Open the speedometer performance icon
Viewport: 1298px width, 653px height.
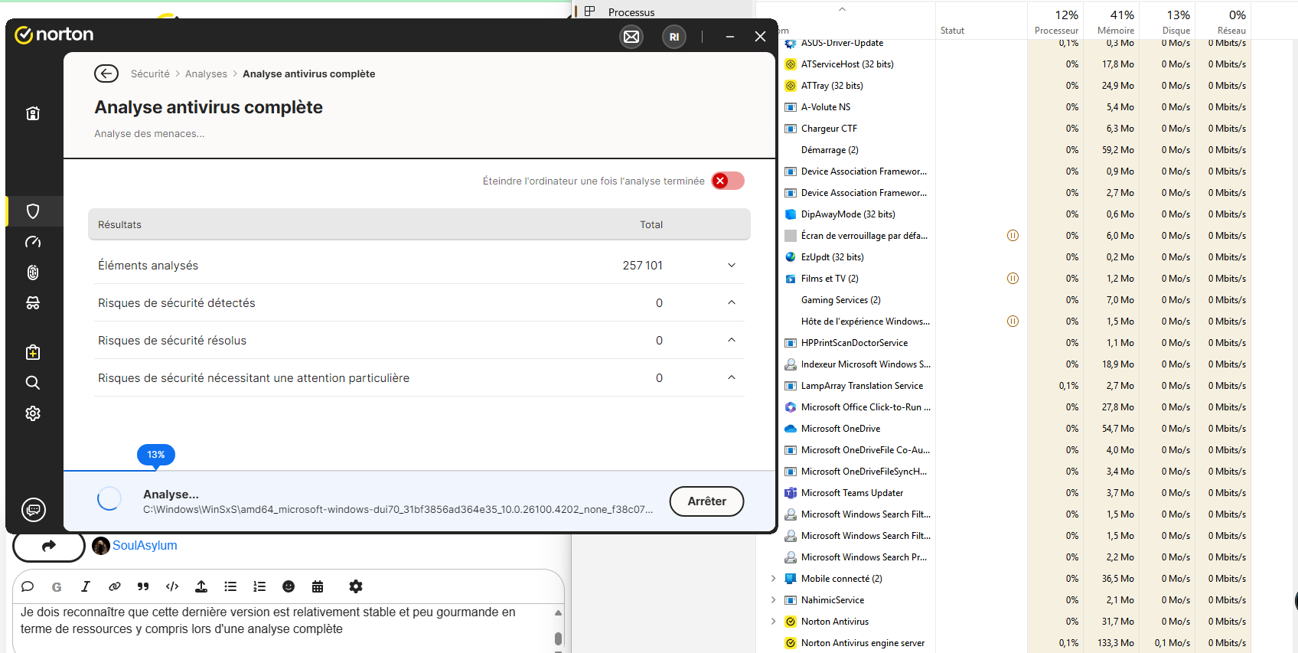[33, 242]
